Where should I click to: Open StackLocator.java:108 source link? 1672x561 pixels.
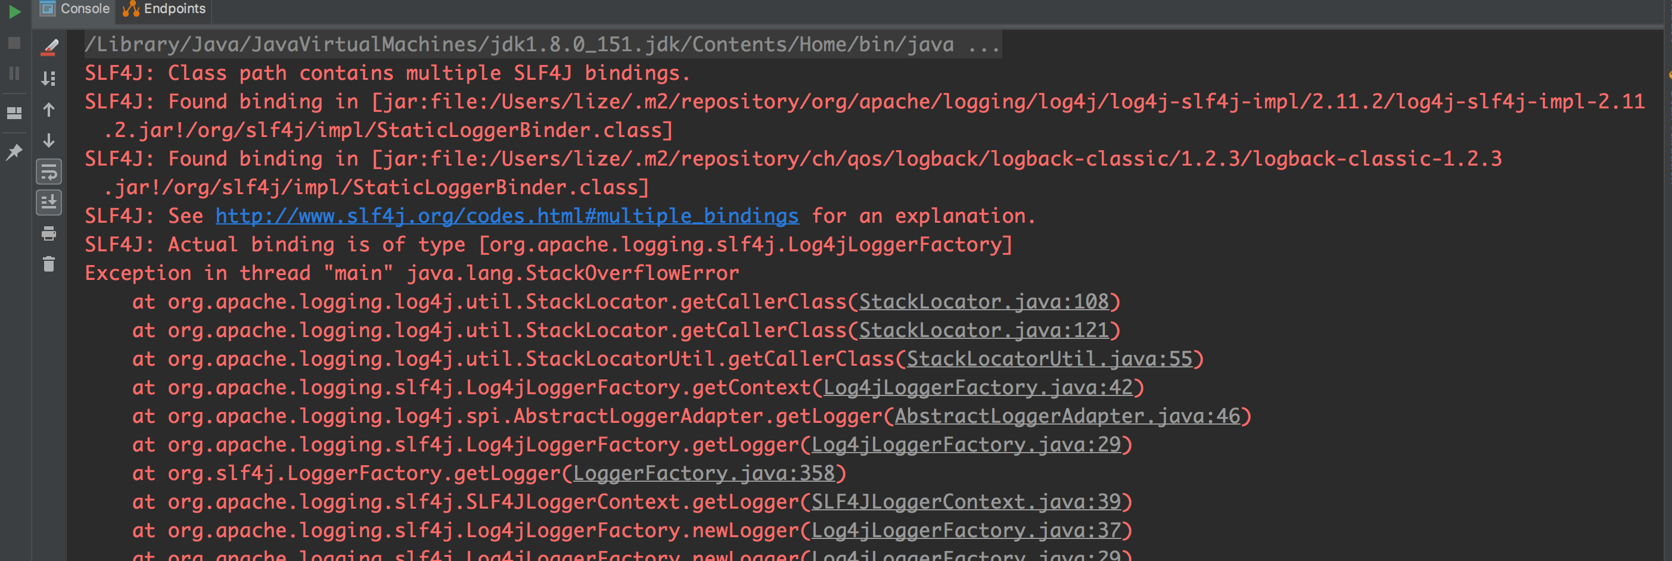pyautogui.click(x=984, y=301)
